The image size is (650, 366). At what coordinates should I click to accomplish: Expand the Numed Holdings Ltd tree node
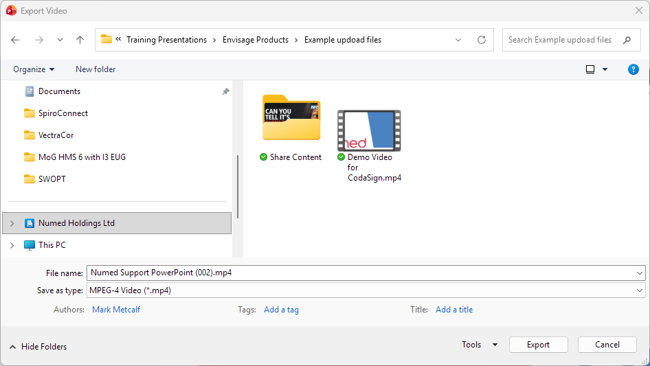(12, 223)
